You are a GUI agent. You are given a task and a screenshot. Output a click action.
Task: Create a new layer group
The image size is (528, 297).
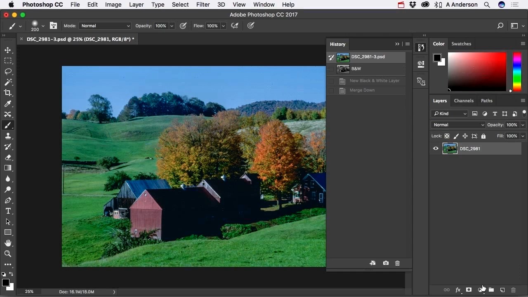491,290
